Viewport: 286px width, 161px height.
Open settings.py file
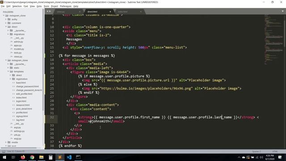tap(19, 131)
